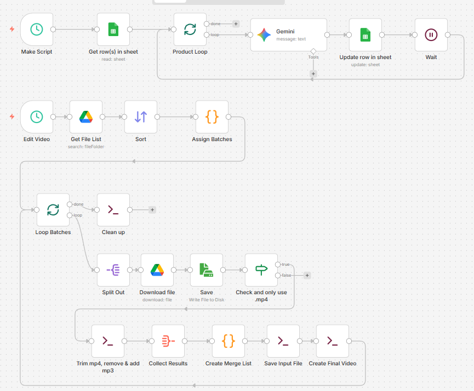The height and width of the screenshot is (391, 474).
Task: Click plus button after Clean up node
Action: (152, 209)
